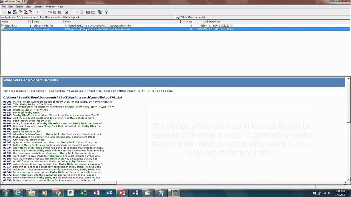Go to the next match arrow
351x197 pixels.
76,12
